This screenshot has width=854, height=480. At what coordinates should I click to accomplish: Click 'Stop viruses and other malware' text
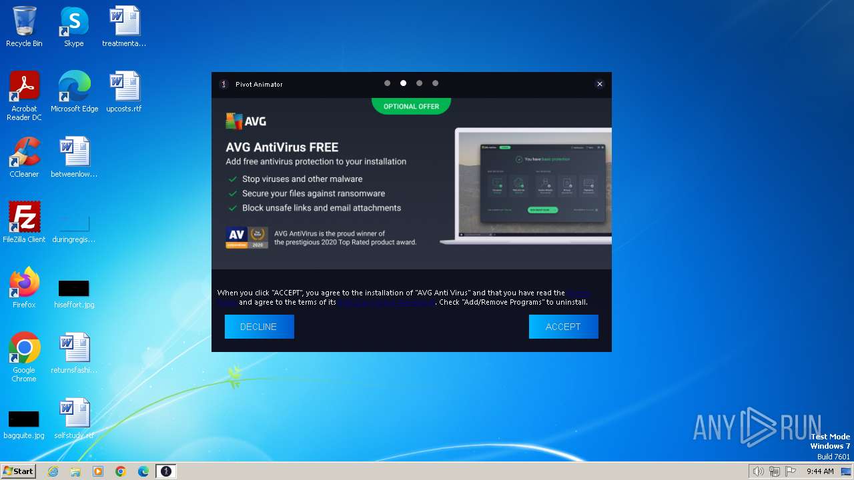pos(302,179)
